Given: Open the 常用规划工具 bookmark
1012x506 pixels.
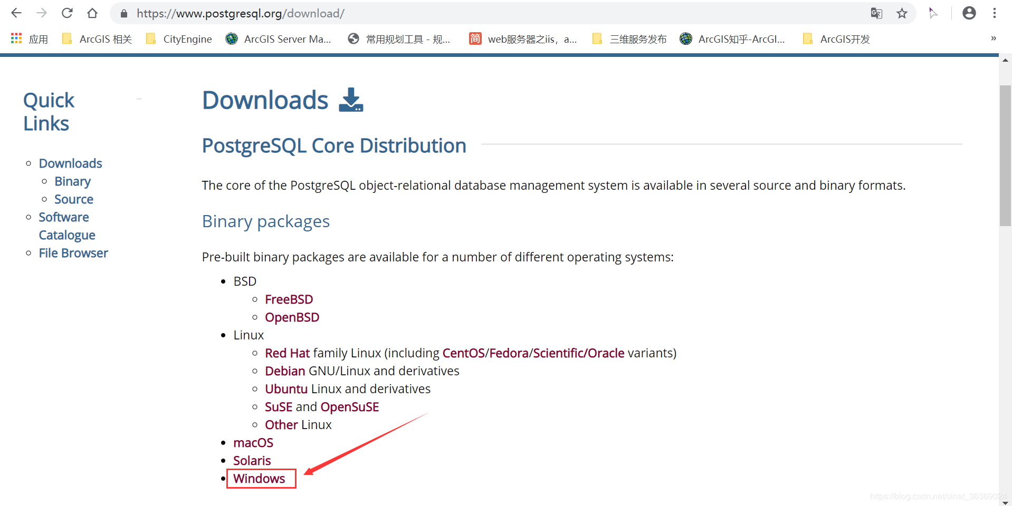Looking at the screenshot, I should 399,39.
